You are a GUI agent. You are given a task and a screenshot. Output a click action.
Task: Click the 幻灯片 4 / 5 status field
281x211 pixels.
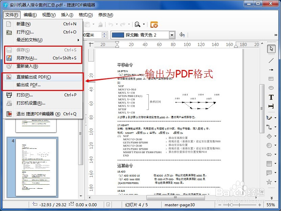coord(136,205)
